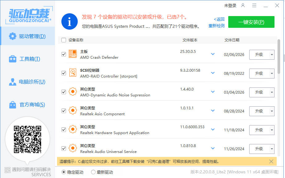This screenshot has width=285, height=178.
Task: Click the 一键安装 install-all button
Action: click(251, 22)
